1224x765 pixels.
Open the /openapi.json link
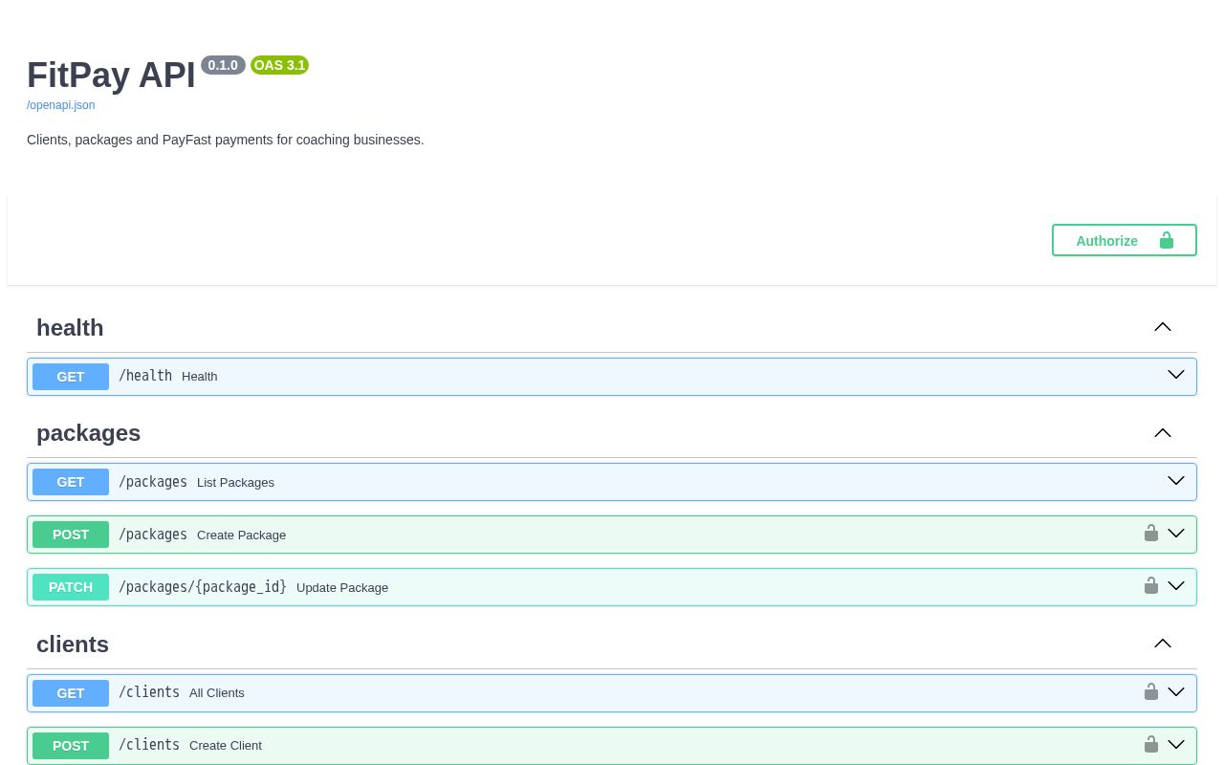61,105
